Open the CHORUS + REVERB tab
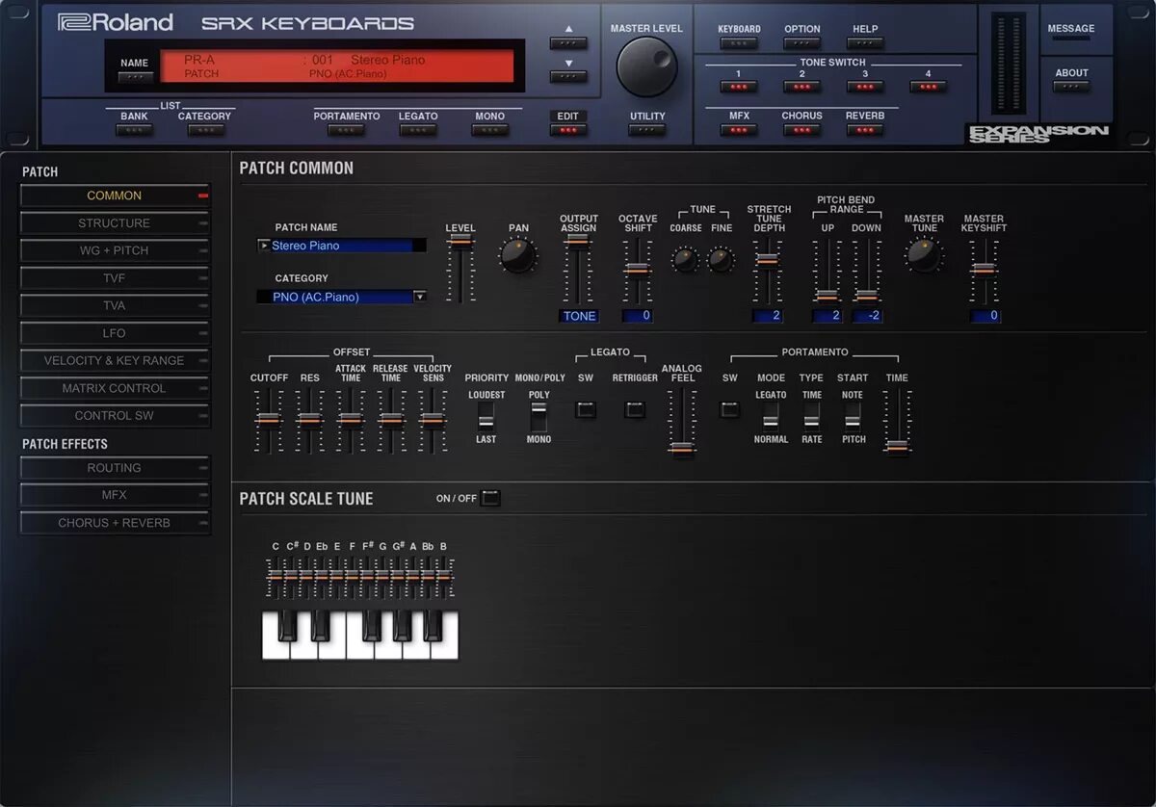Image resolution: width=1156 pixels, height=807 pixels. click(x=115, y=523)
